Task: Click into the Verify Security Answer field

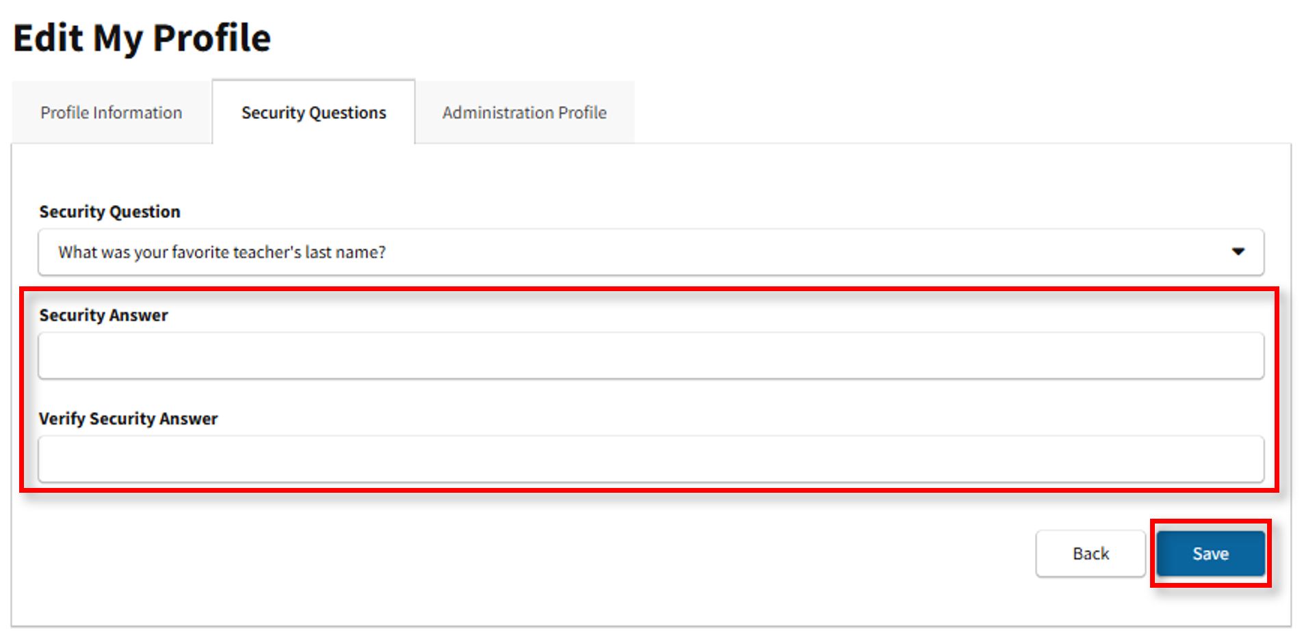Action: click(650, 459)
